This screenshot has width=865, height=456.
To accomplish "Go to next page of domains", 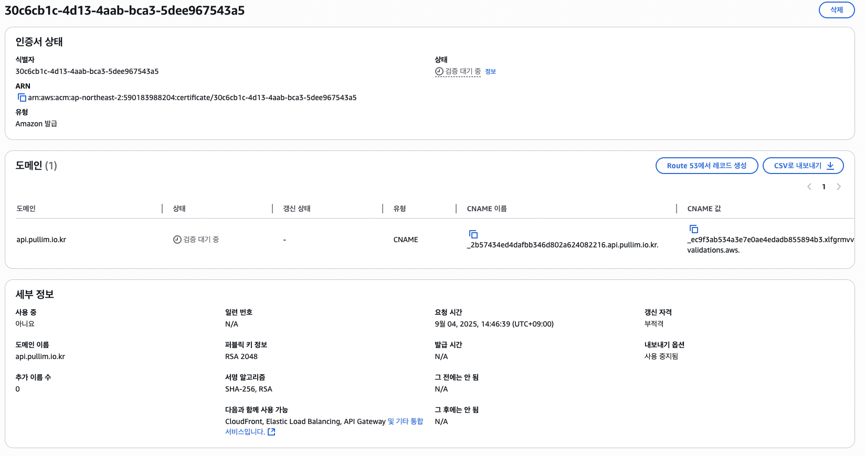I will pyautogui.click(x=838, y=187).
